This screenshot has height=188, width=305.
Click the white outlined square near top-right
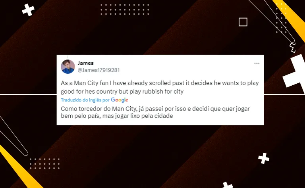tap(243, 22)
